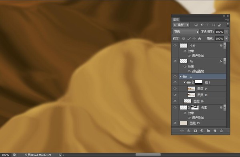
Task: Add layer style fx button at bottom
Action: 189,131
